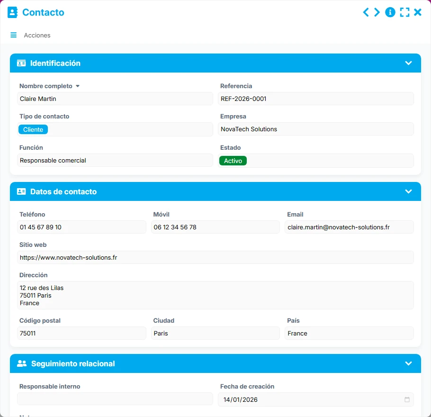The width and height of the screenshot is (431, 417).
Task: Edit the Claire Martin name field
Action: point(115,99)
